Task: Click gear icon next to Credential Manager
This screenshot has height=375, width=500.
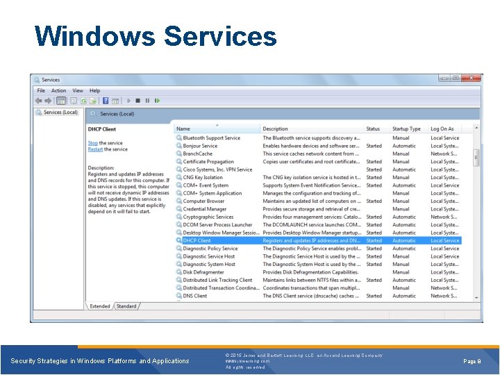Action: click(x=179, y=209)
